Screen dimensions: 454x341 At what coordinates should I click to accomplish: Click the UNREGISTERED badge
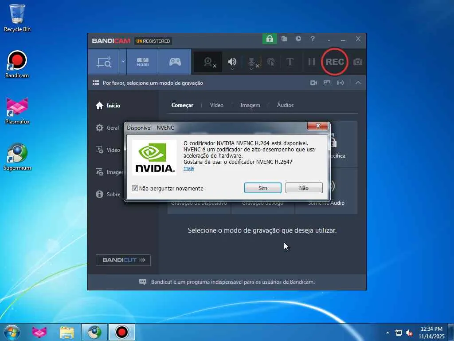click(153, 41)
